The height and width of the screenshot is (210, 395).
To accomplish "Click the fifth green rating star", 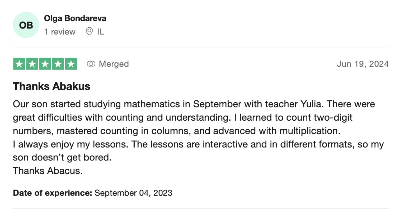I will (71, 64).
